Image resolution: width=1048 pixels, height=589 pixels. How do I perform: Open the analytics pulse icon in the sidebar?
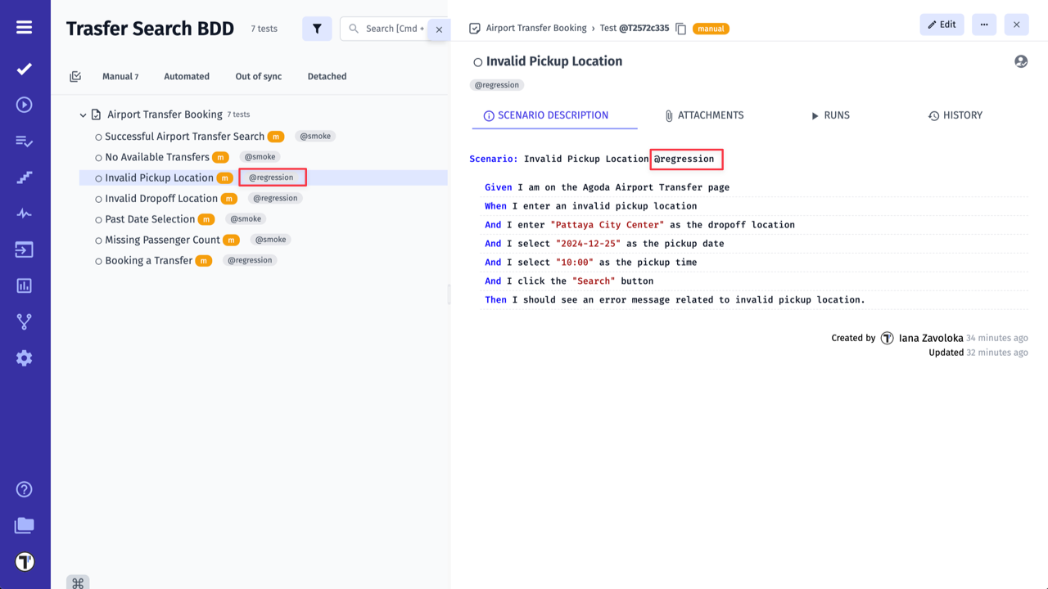[24, 213]
